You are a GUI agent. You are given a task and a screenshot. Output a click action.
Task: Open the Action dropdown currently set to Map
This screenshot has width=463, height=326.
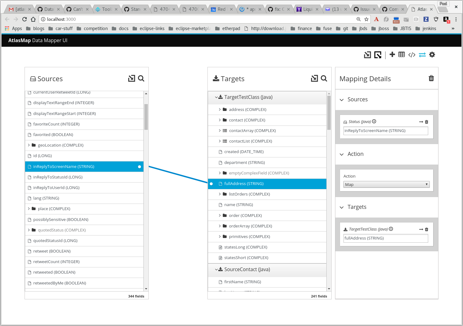click(386, 184)
